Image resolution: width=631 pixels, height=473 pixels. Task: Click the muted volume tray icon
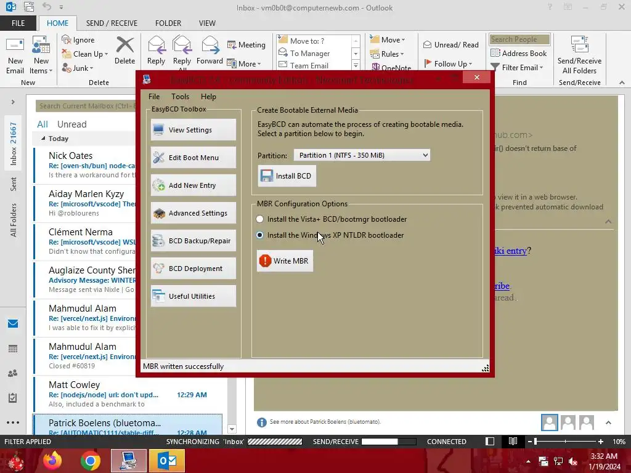tap(573, 462)
